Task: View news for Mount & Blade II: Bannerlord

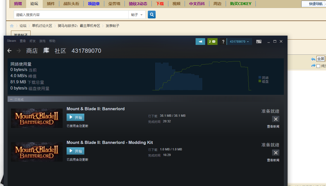Action: tap(273, 127)
